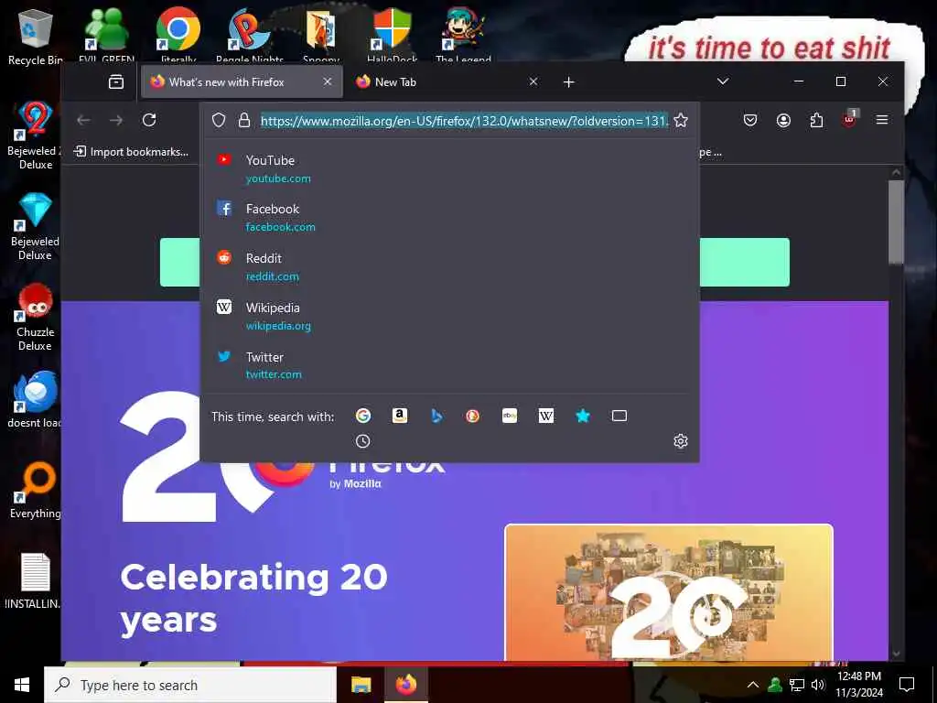The image size is (937, 703).
Task: Open the Firefox account icon
Action: tap(783, 120)
